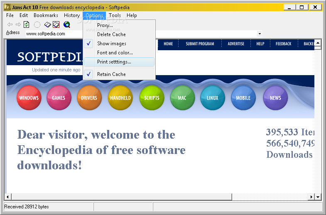This screenshot has height=215, width=326.
Task: Click the HOME link on Softpedia
Action: (x=168, y=44)
